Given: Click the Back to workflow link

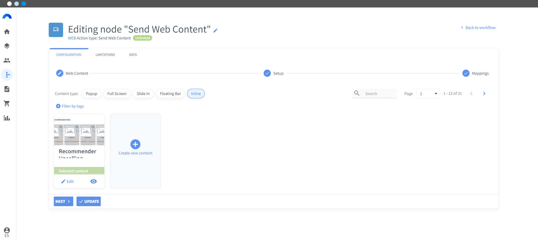Looking at the screenshot, I should (478, 27).
